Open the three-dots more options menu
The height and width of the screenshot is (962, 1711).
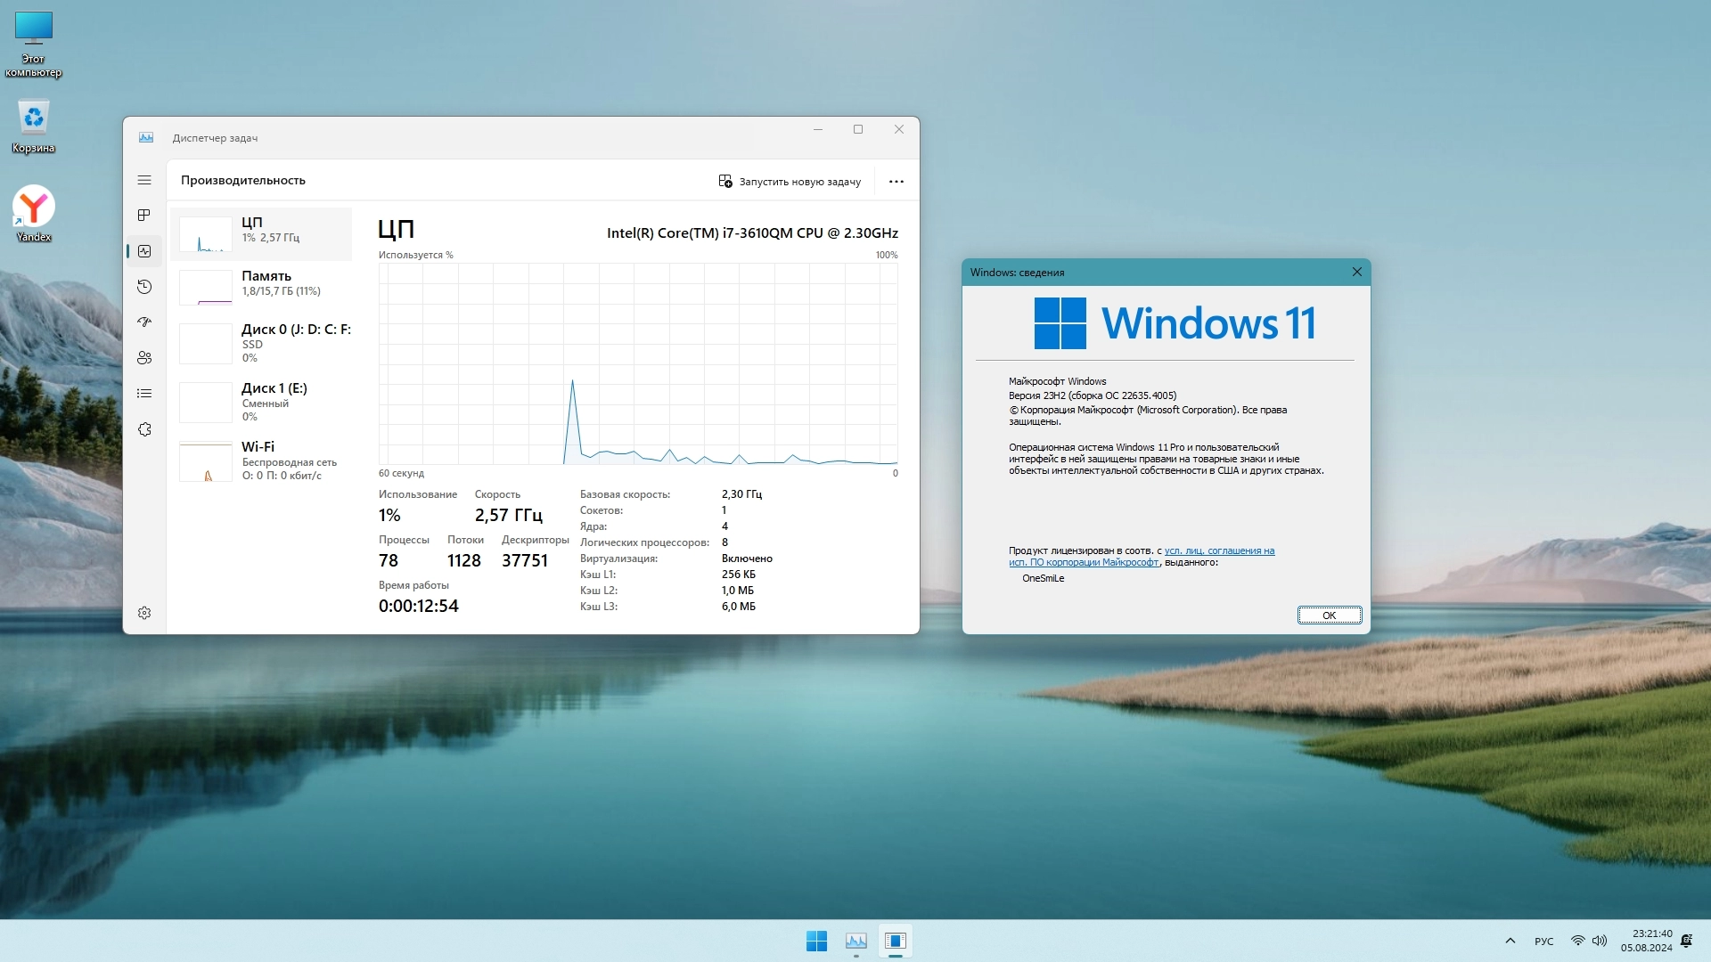click(896, 182)
